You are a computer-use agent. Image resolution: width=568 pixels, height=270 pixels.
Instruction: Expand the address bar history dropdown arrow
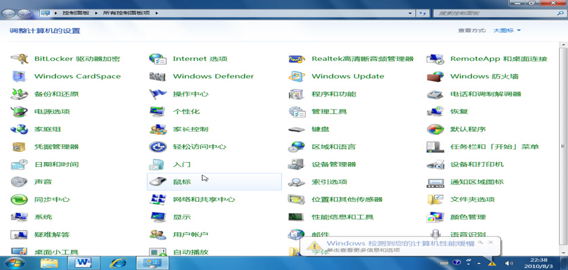pos(410,12)
